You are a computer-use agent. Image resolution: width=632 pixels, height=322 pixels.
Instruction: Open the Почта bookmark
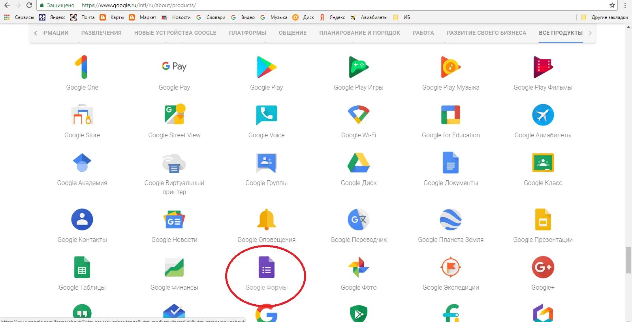[83, 17]
